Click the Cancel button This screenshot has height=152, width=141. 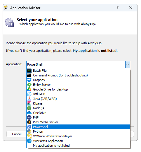pyautogui.click(x=17, y=134)
